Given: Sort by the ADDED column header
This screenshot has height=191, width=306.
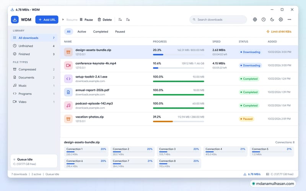Looking at the screenshot, I should tap(272, 42).
